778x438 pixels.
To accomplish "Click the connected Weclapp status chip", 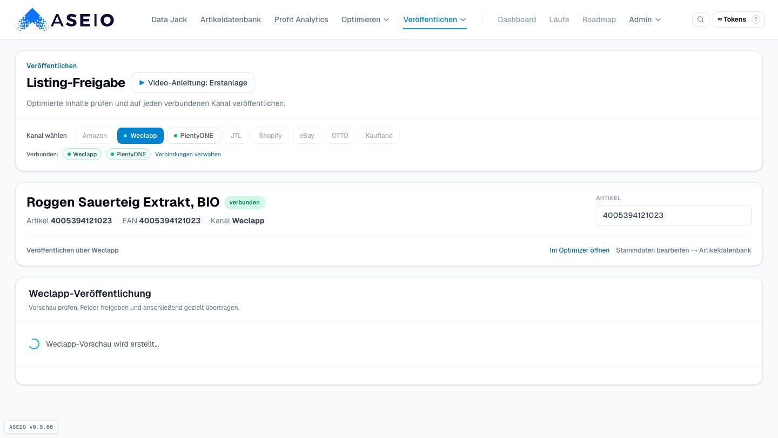I will [x=82, y=154].
